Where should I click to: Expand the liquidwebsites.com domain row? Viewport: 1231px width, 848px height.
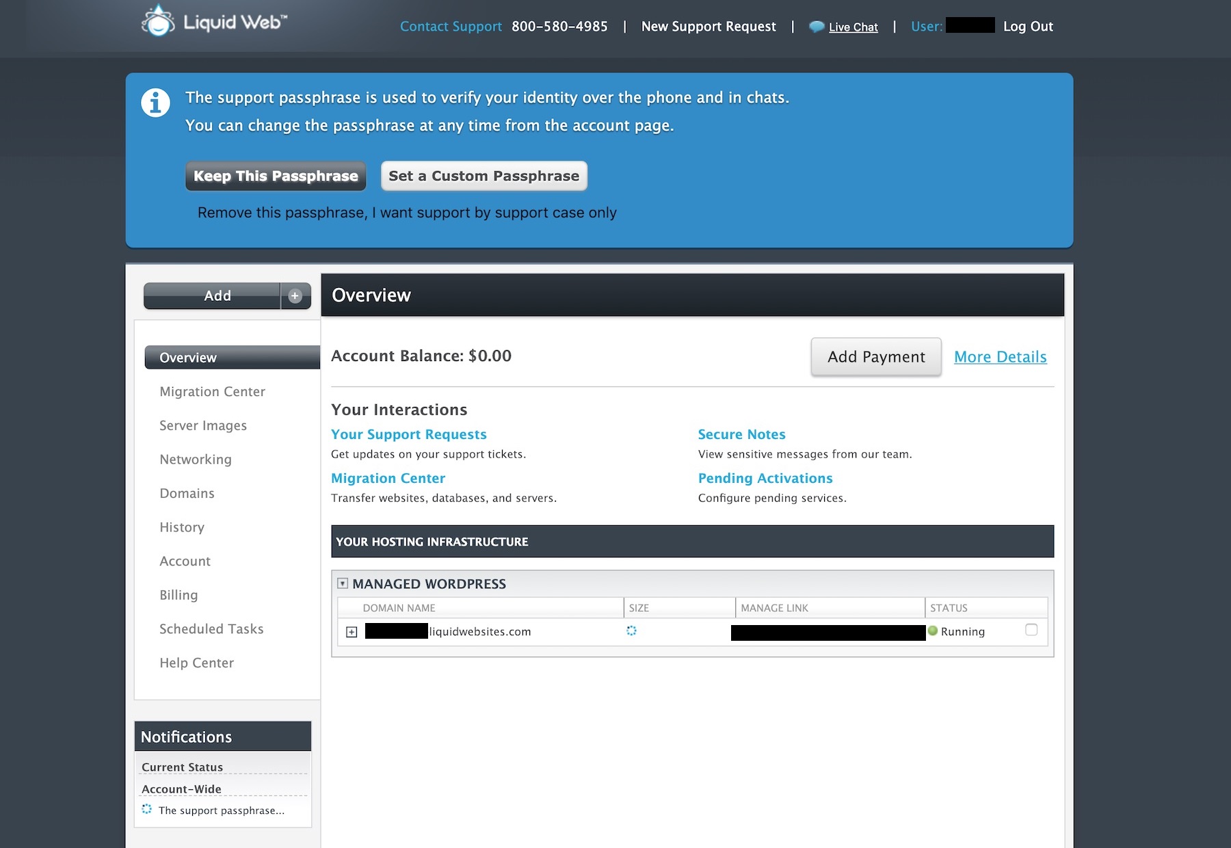pos(352,632)
